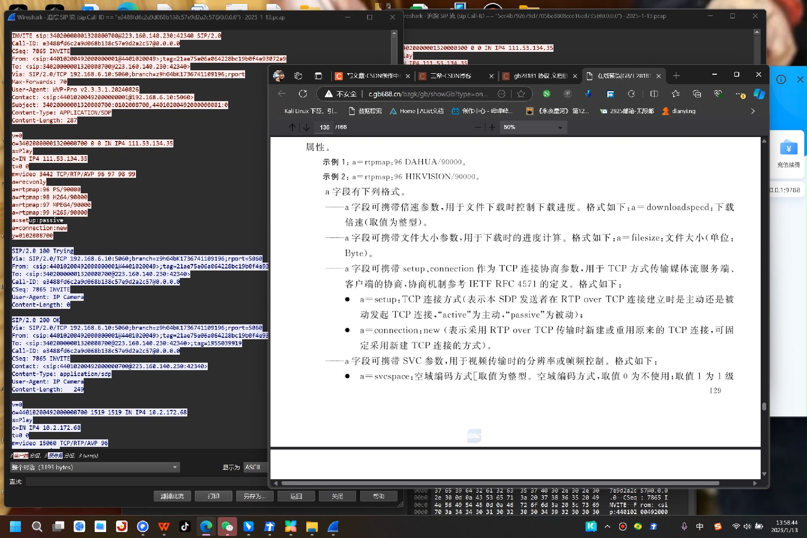Image resolution: width=807 pixels, height=538 pixels.
Task: Open WeChat from the taskbar
Action: (227, 527)
